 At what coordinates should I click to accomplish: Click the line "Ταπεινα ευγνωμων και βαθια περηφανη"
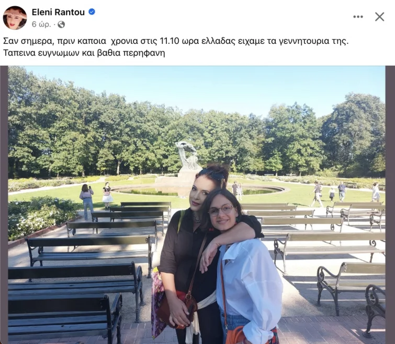tap(84, 53)
